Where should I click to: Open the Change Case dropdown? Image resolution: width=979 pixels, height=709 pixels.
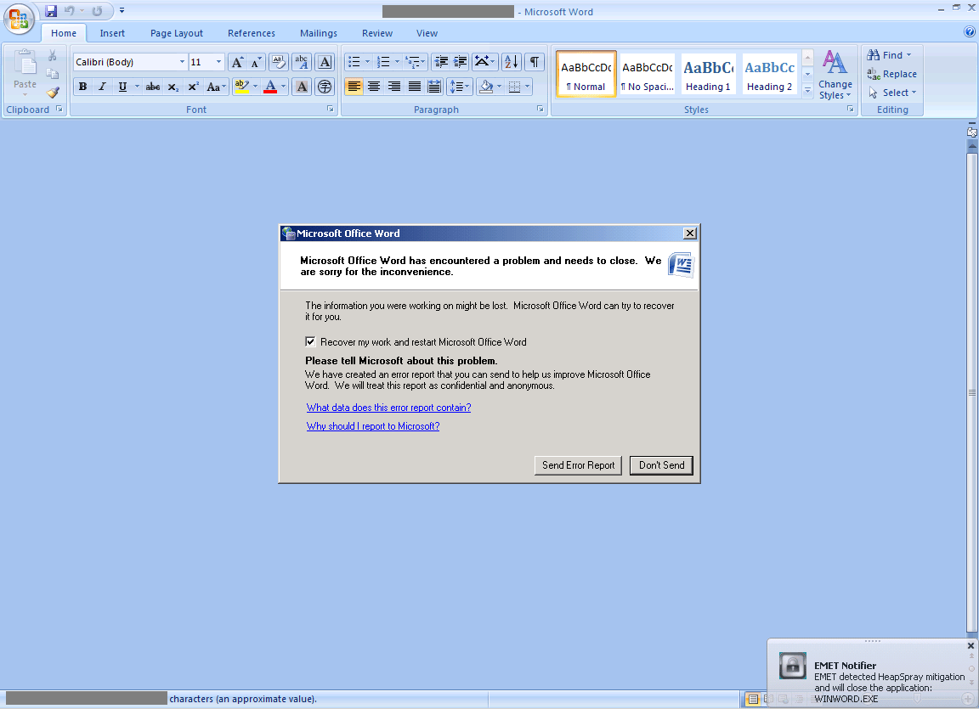click(x=216, y=87)
